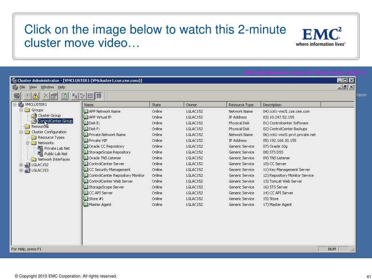Switch to Details view icon
Screen dimensions: 372x279
click(x=98, y=96)
